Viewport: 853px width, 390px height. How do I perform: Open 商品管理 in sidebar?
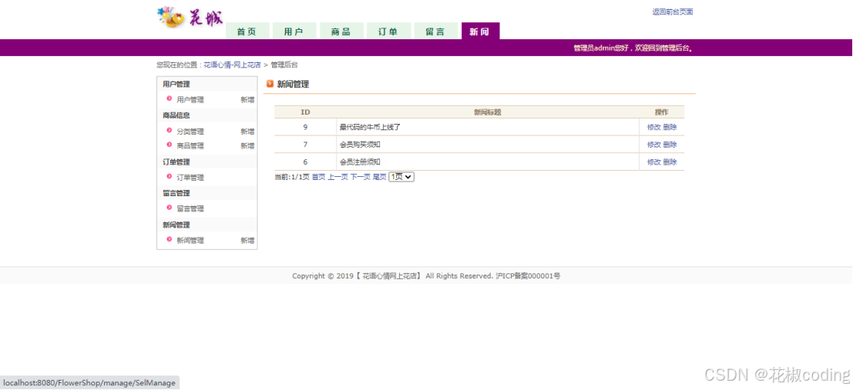pyautogui.click(x=190, y=145)
